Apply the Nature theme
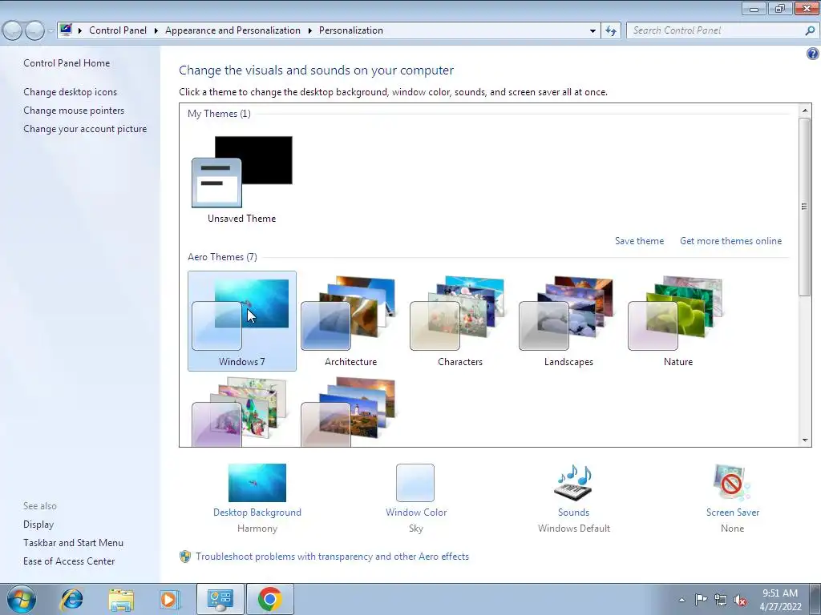Viewport: 821px width, 615px height. [677, 320]
